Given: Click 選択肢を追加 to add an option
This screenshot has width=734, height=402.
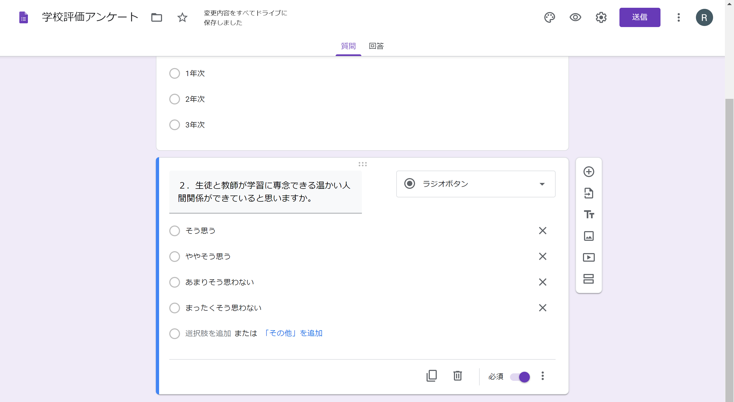Looking at the screenshot, I should [208, 333].
